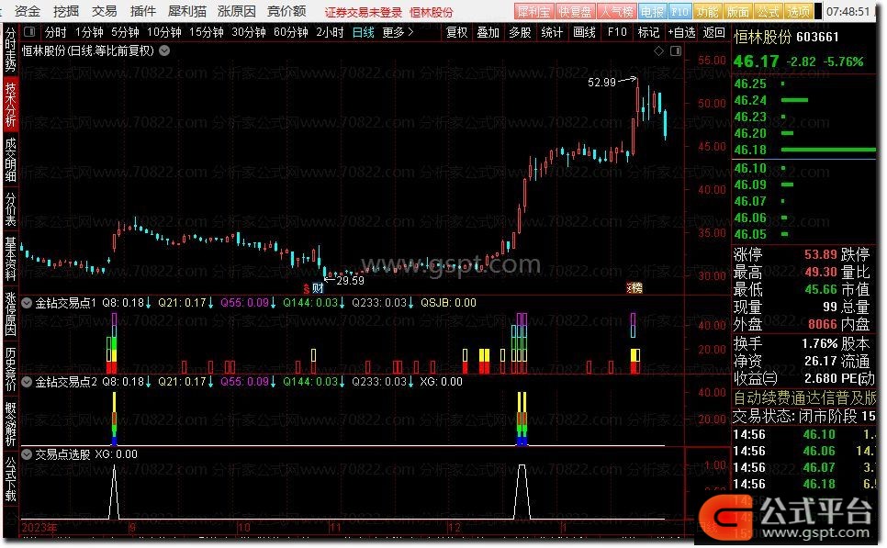Image resolution: width=887 pixels, height=548 pixels.
Task: Open the 资金 menu
Action: click(x=28, y=11)
